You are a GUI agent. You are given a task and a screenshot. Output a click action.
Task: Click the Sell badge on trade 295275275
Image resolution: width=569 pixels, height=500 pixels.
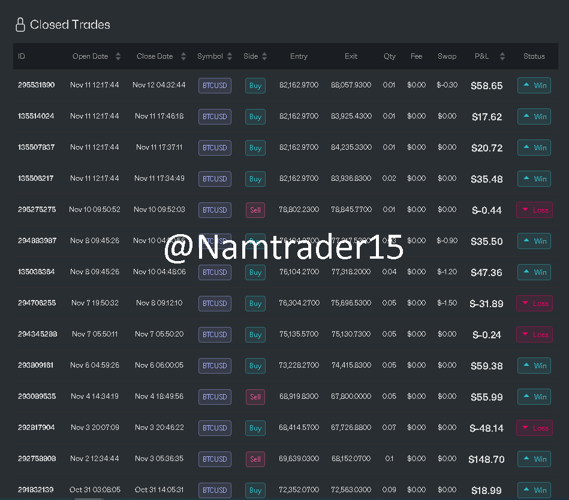(255, 210)
